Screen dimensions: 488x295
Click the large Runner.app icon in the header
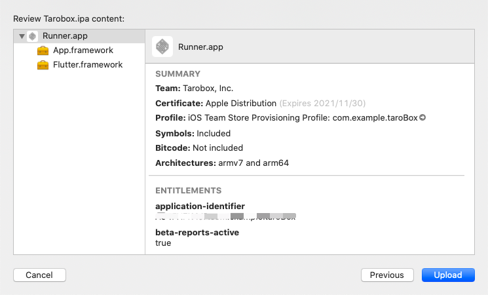(162, 47)
